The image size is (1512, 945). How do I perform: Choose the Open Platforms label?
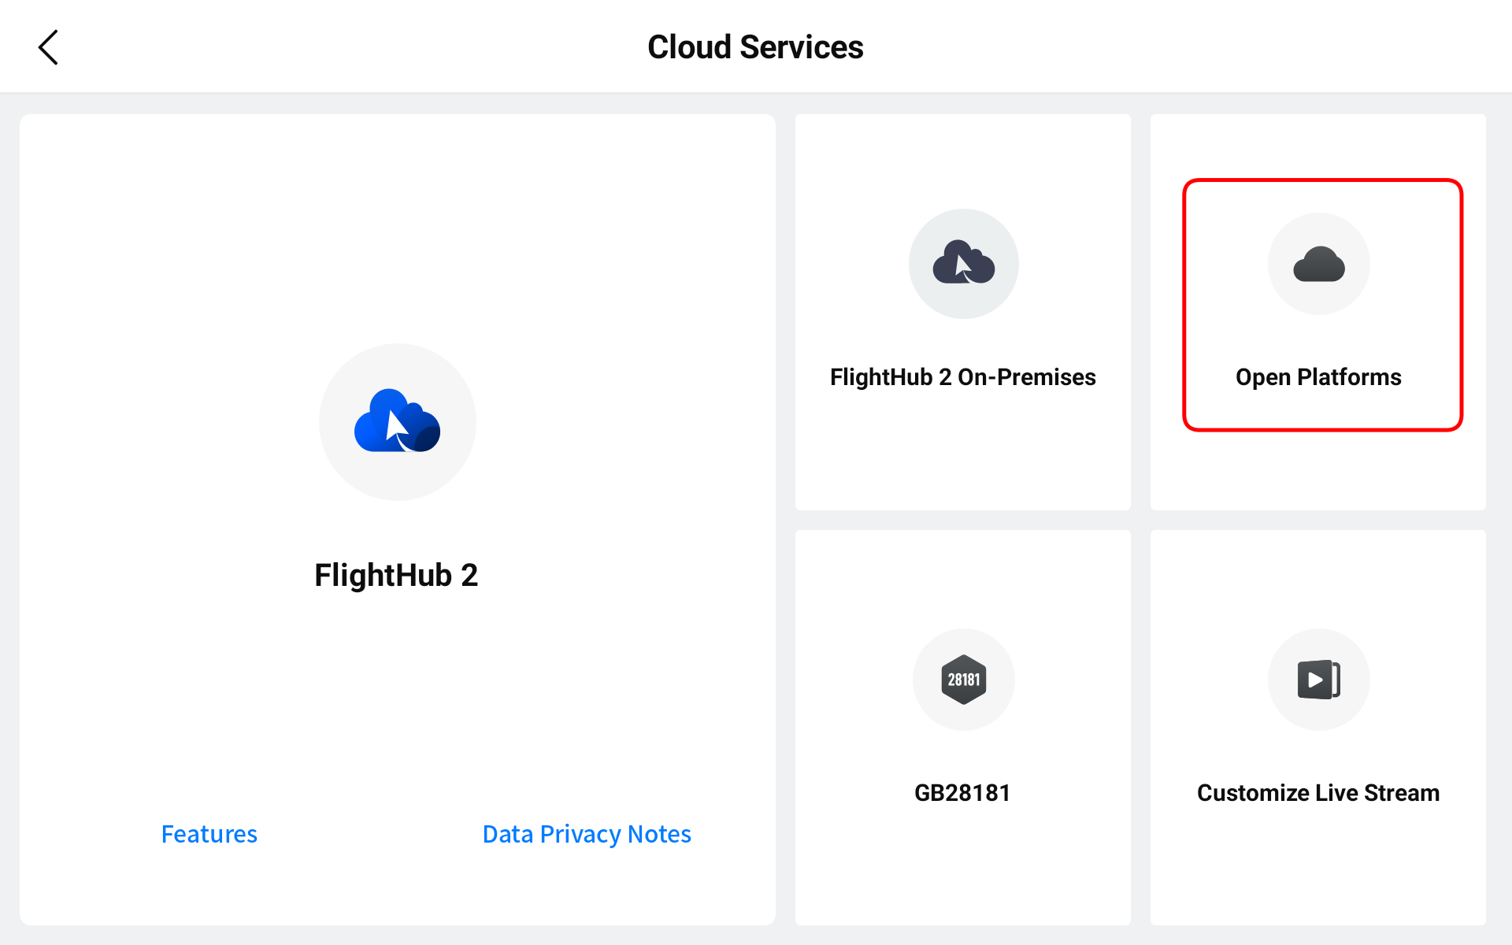point(1318,377)
